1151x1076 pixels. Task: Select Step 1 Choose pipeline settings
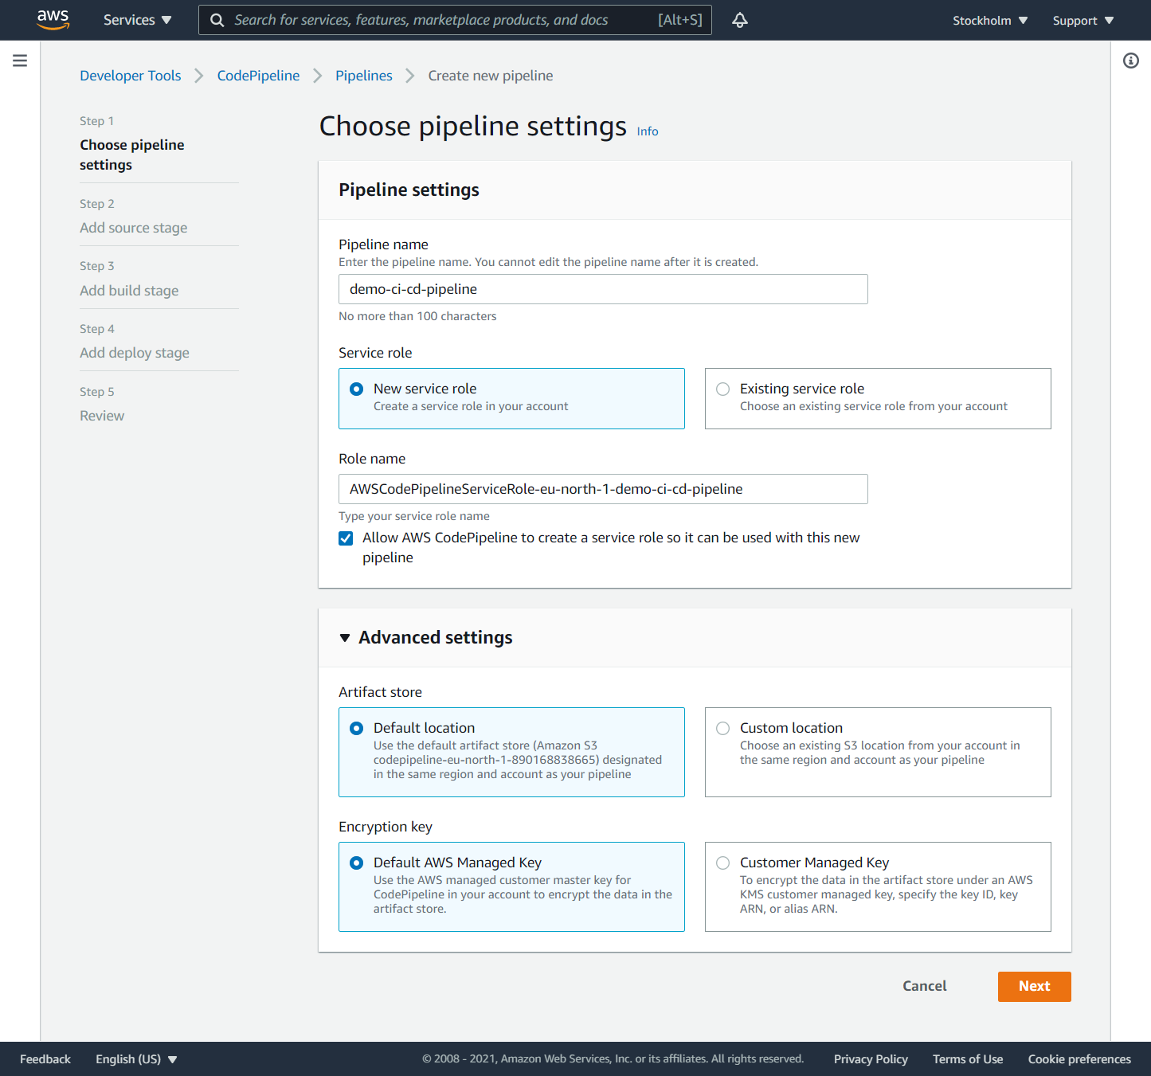point(132,155)
